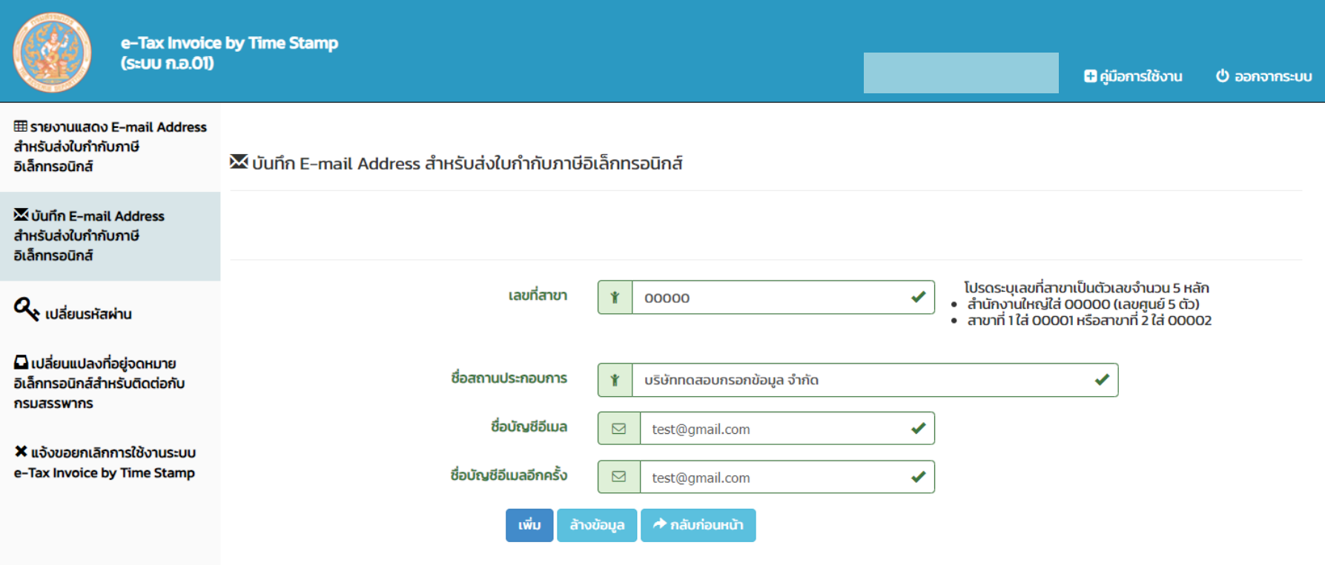Click the table icon beside รายงานแสดง E-mail Address

[x=21, y=127]
